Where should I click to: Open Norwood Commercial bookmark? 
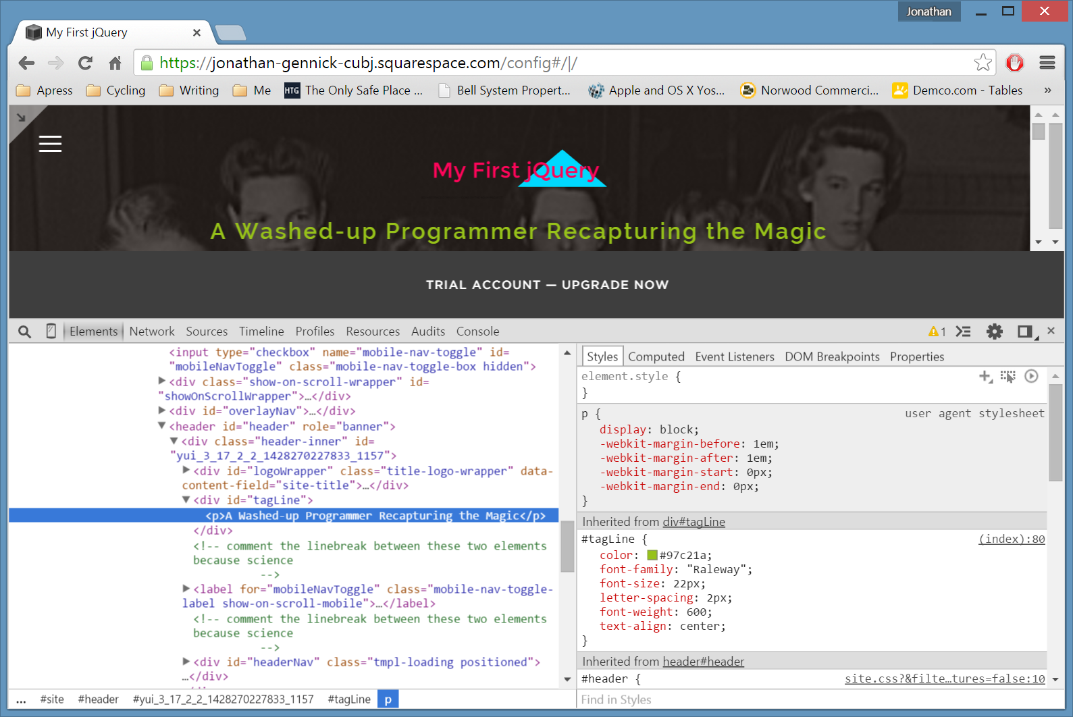pos(810,90)
